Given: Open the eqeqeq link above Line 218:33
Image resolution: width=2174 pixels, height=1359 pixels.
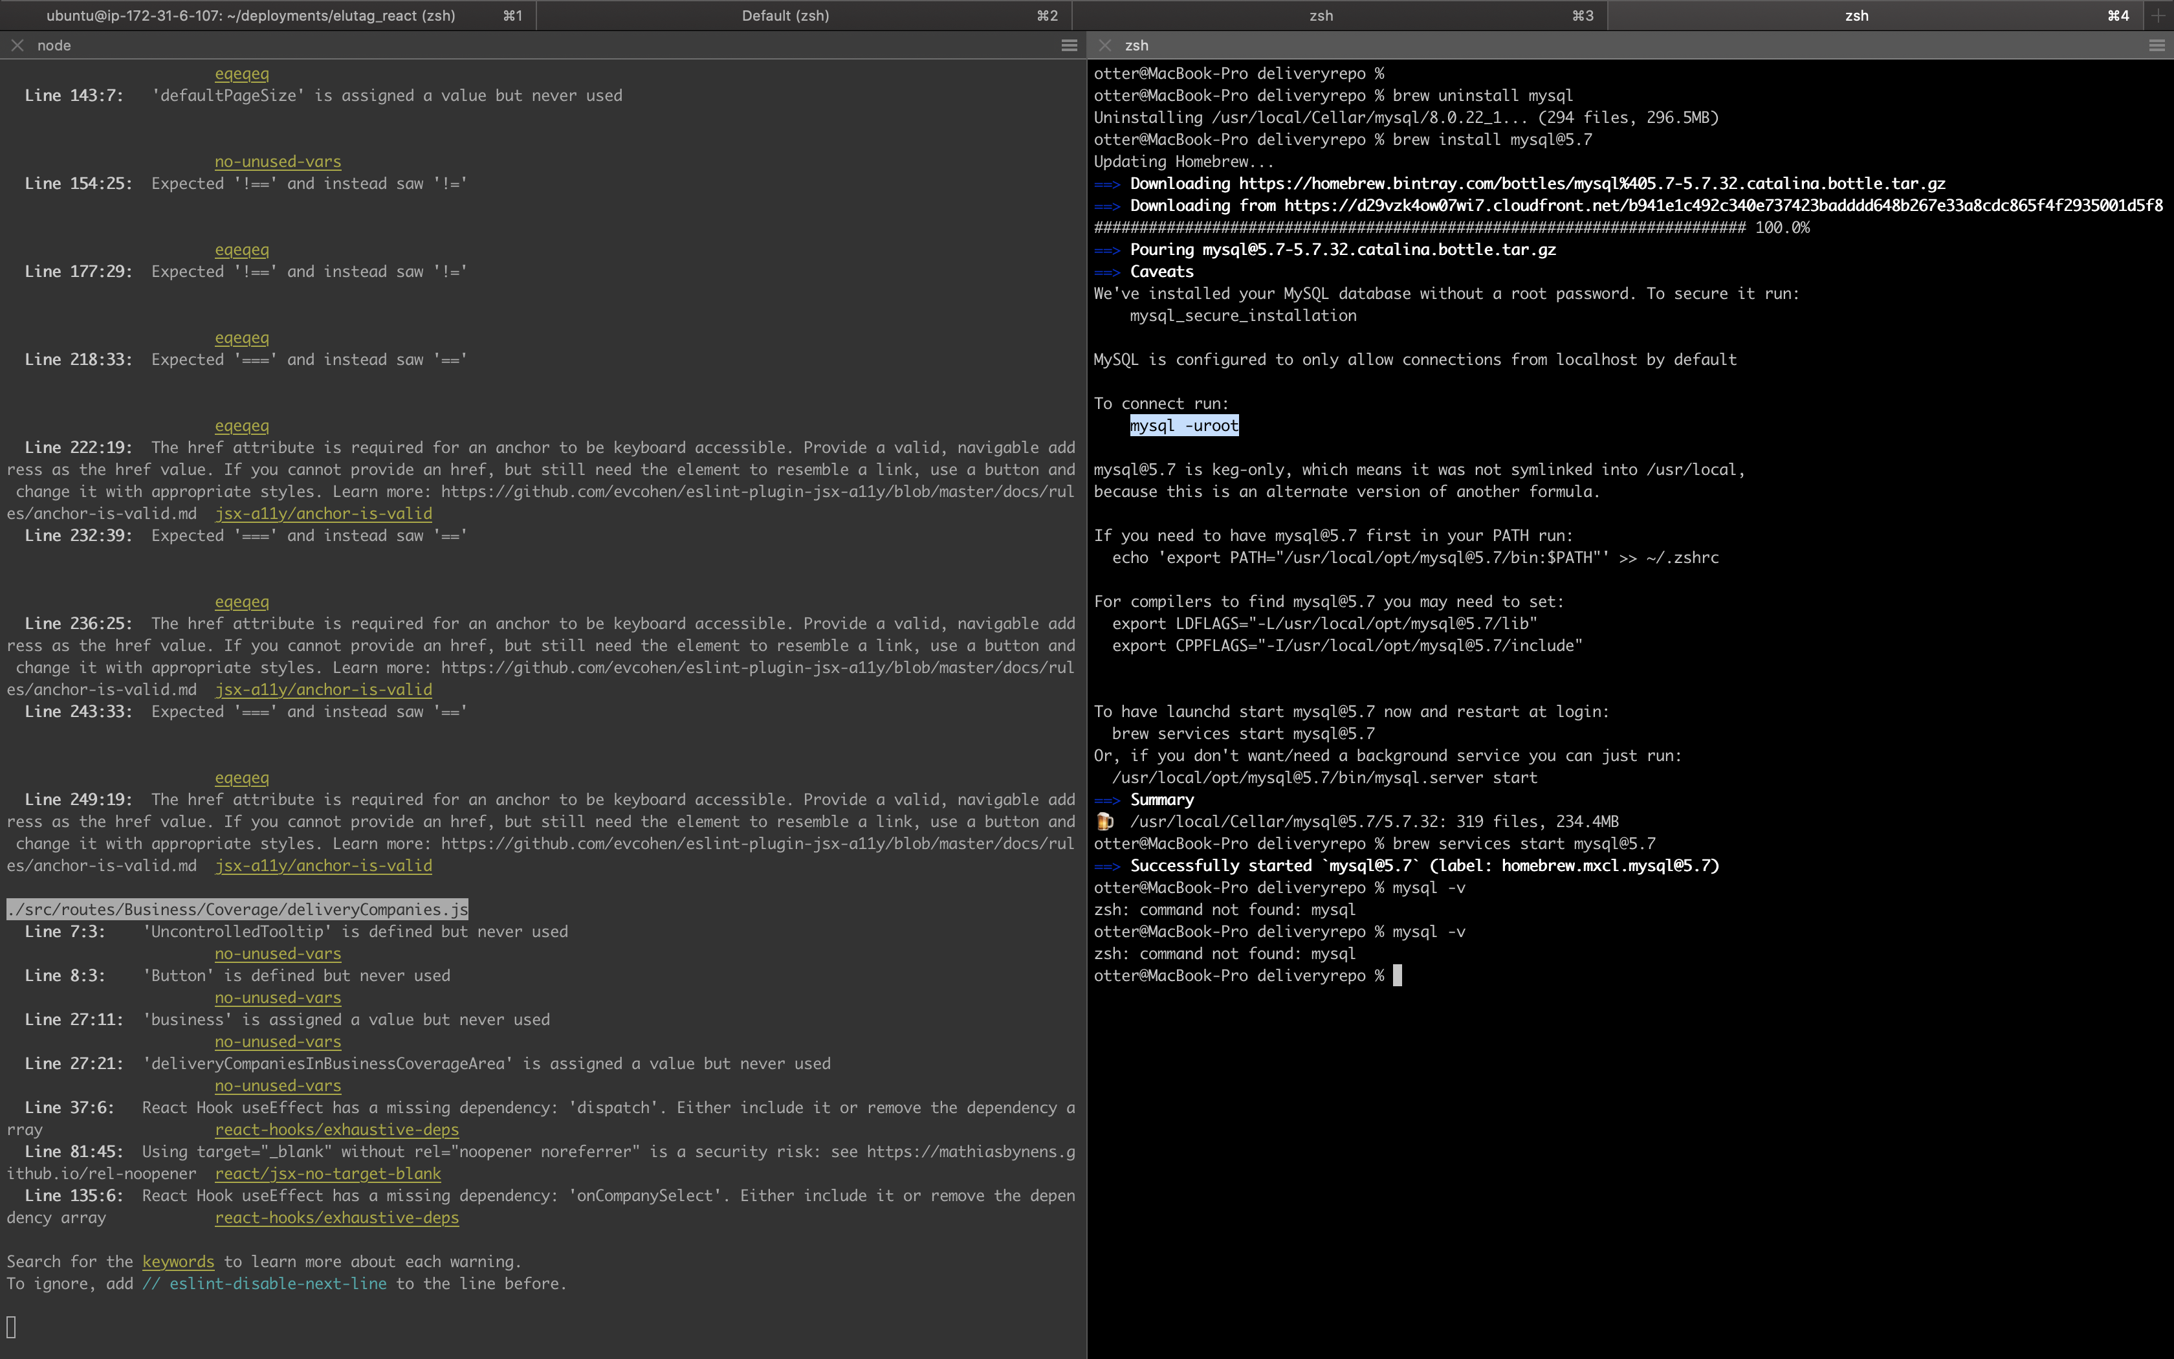Looking at the screenshot, I should point(241,338).
